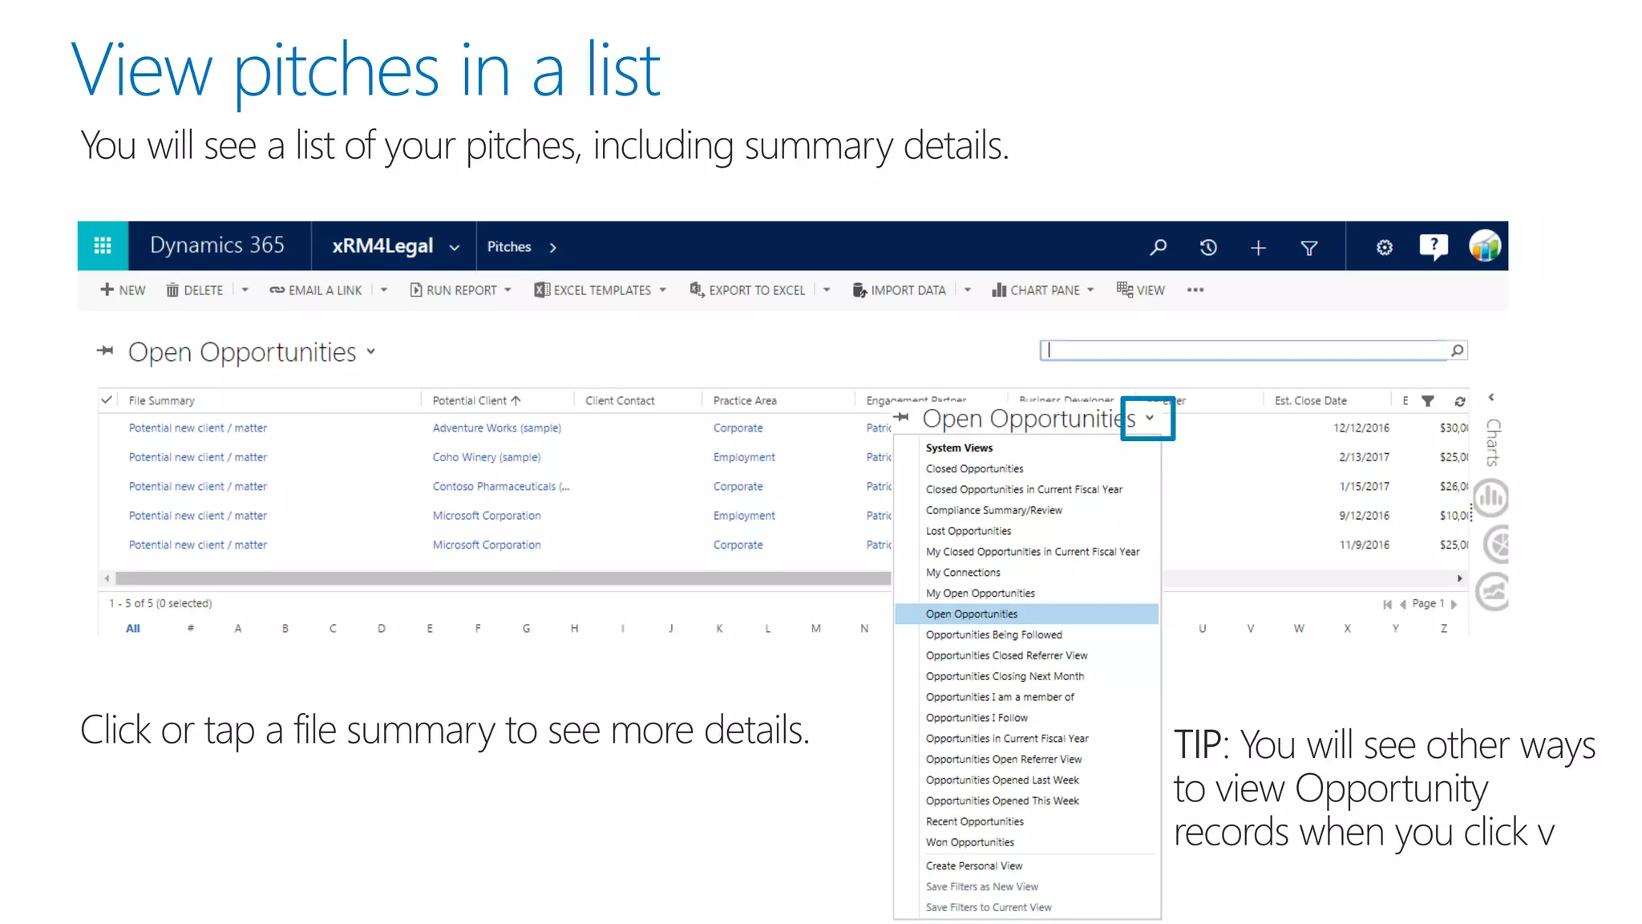
Task: Open the settings gear icon
Action: coord(1385,247)
